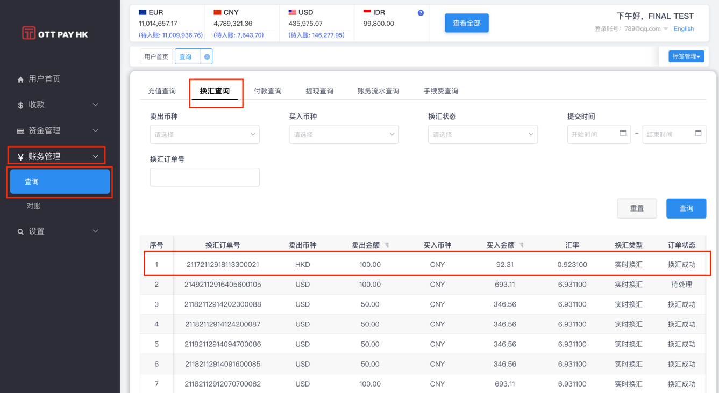Click the 待处理 status in row 2
This screenshot has height=393, width=719.
pyautogui.click(x=681, y=285)
